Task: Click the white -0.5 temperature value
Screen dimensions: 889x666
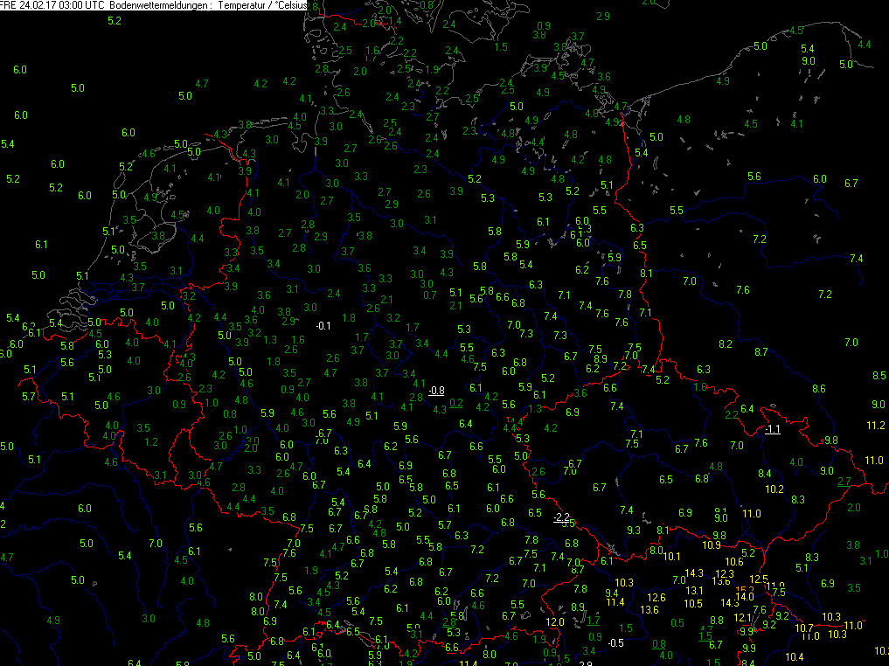Action: pos(615,643)
